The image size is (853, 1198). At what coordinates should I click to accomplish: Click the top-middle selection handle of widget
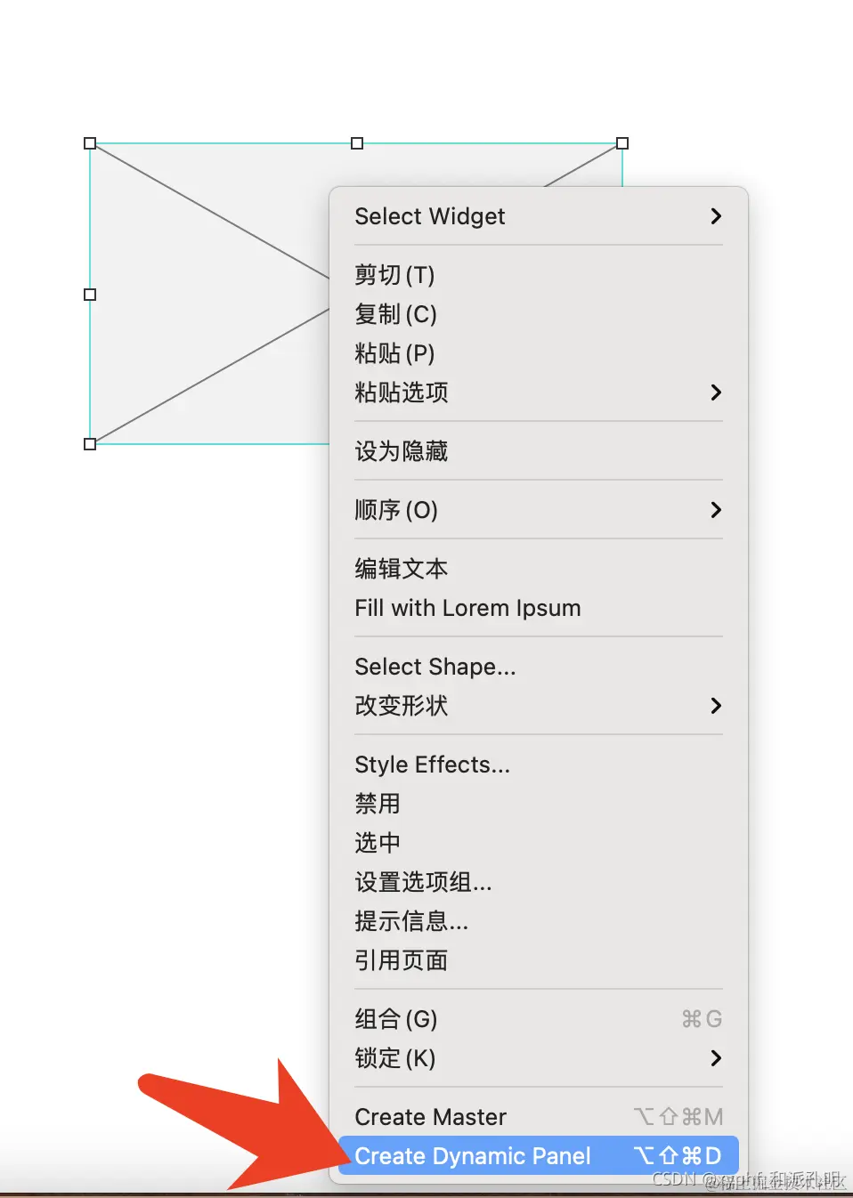pos(357,143)
